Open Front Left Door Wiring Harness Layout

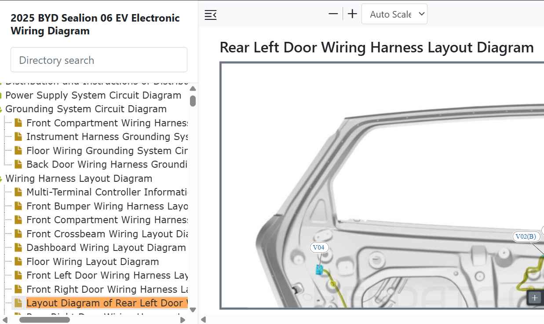coord(107,276)
